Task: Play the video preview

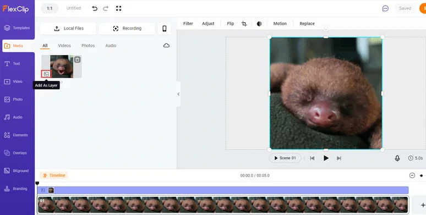Action: click(x=326, y=158)
